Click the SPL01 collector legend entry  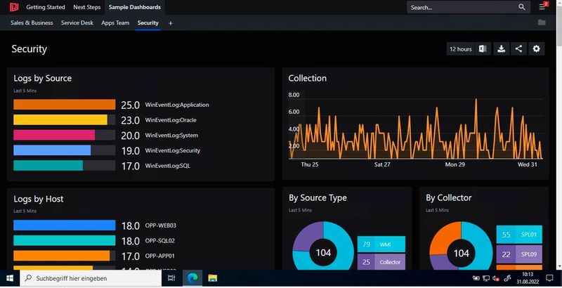click(518, 235)
